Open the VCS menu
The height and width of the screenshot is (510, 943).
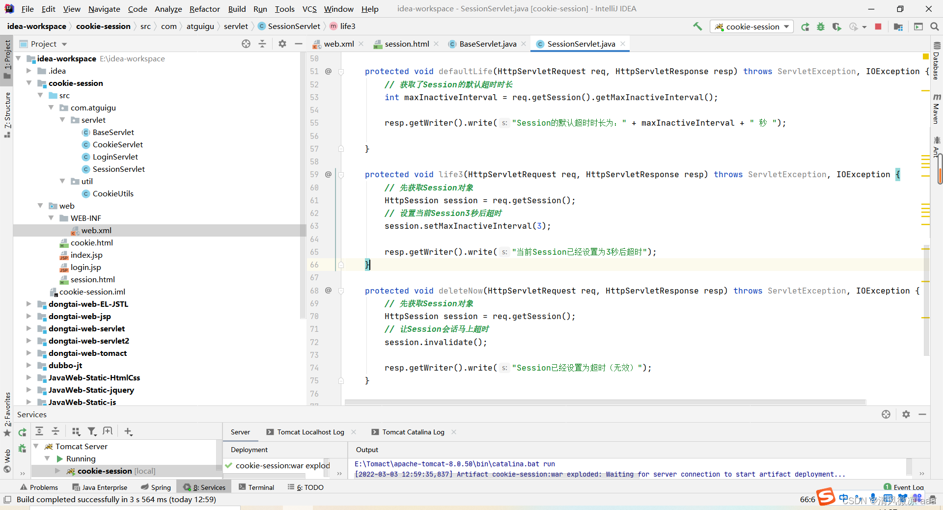[x=309, y=9]
